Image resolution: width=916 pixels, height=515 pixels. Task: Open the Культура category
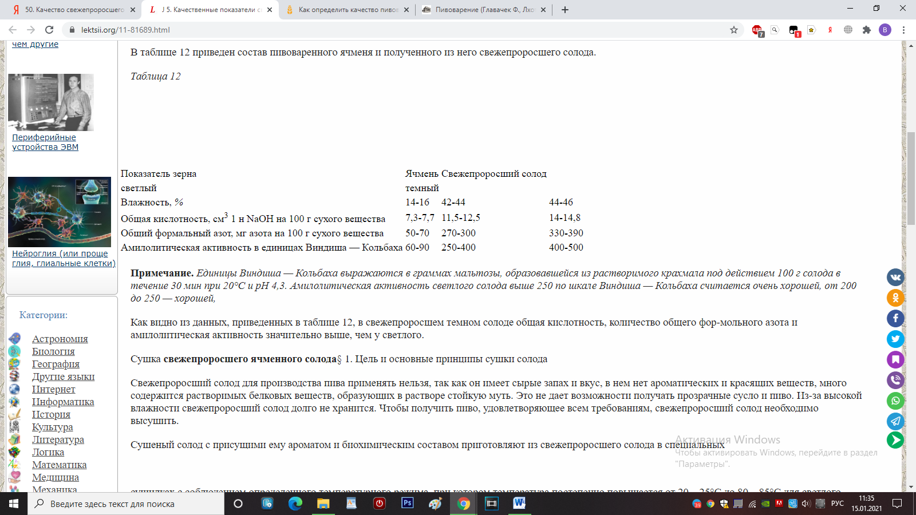click(52, 427)
